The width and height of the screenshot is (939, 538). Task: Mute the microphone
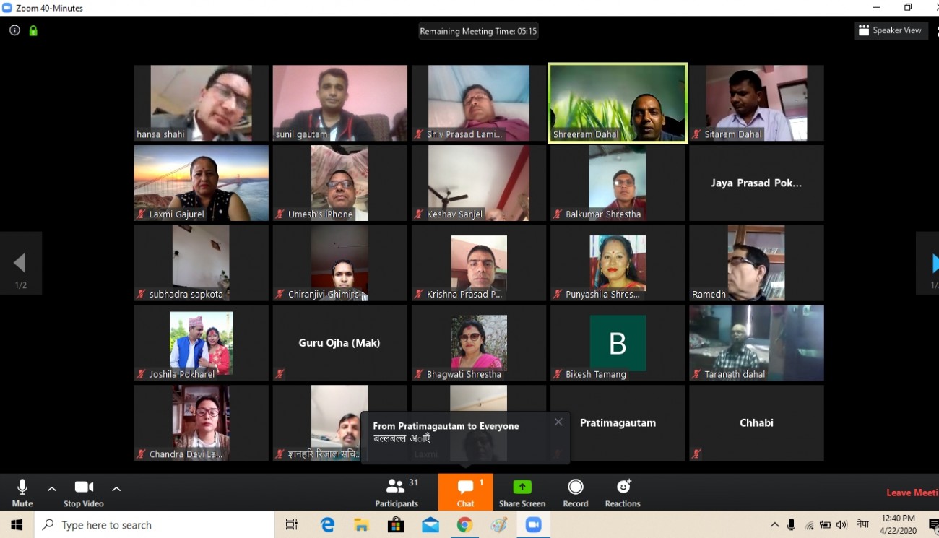click(x=22, y=492)
